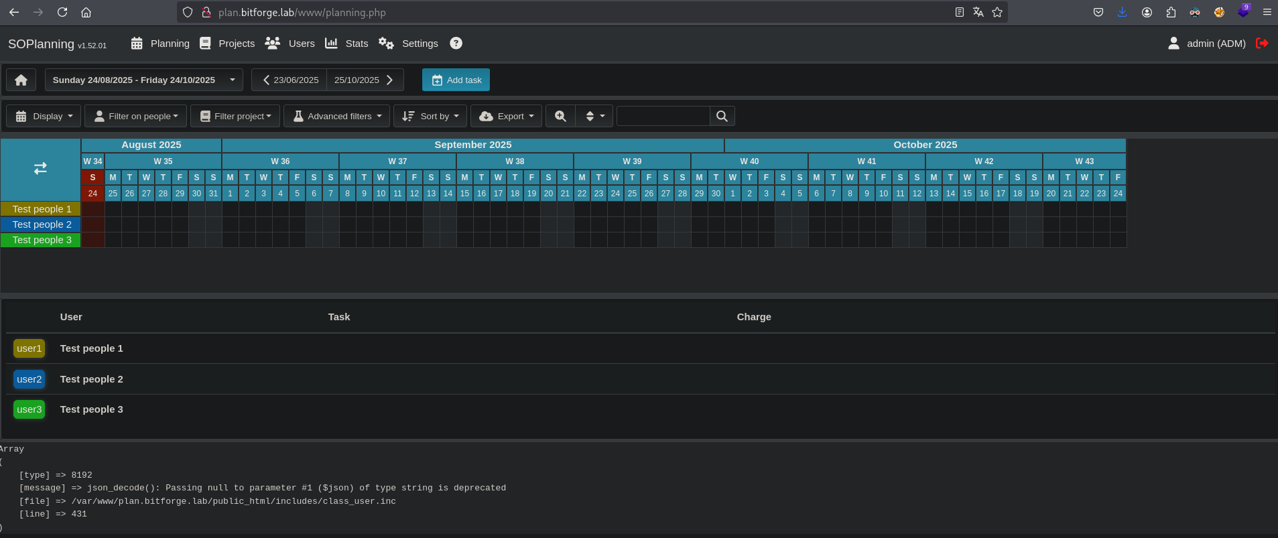Go to next period 25/10/2025
The image size is (1278, 538).
click(365, 80)
